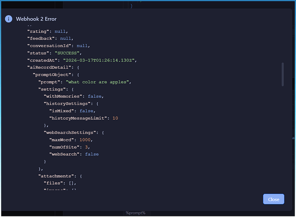296x217 pixels.
Task: Click the "historySettings" key
Action: click(67, 104)
